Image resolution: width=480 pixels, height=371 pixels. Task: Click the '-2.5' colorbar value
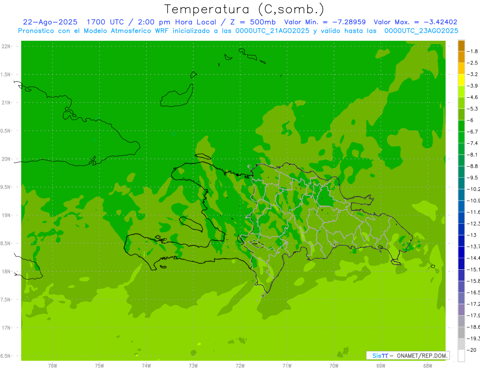pos(473,63)
